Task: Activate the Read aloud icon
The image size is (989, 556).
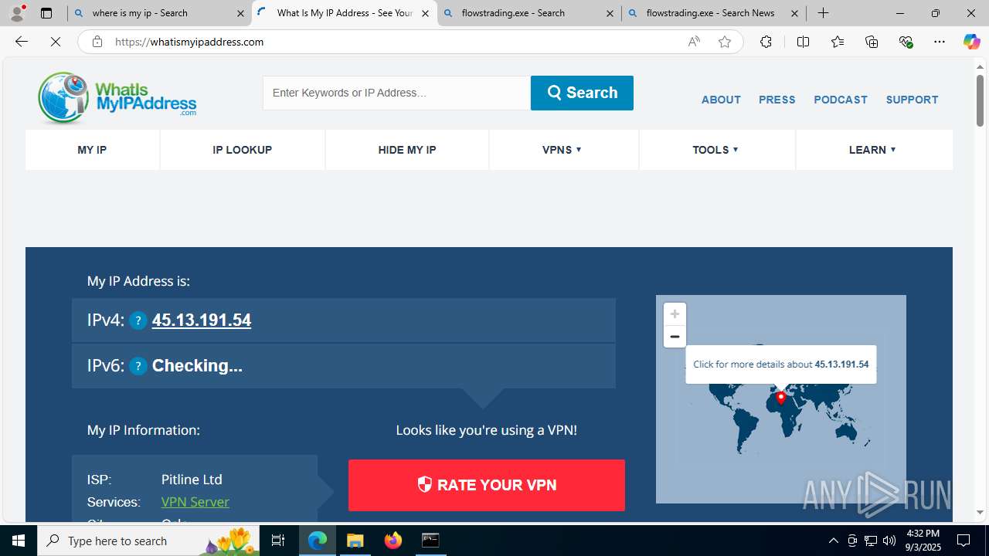Action: pos(694,42)
